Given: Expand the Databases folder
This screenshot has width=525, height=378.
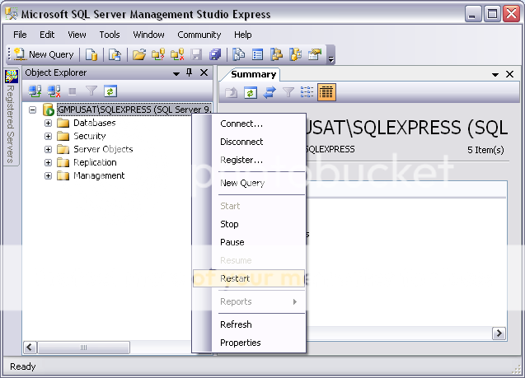Looking at the screenshot, I should click(48, 123).
